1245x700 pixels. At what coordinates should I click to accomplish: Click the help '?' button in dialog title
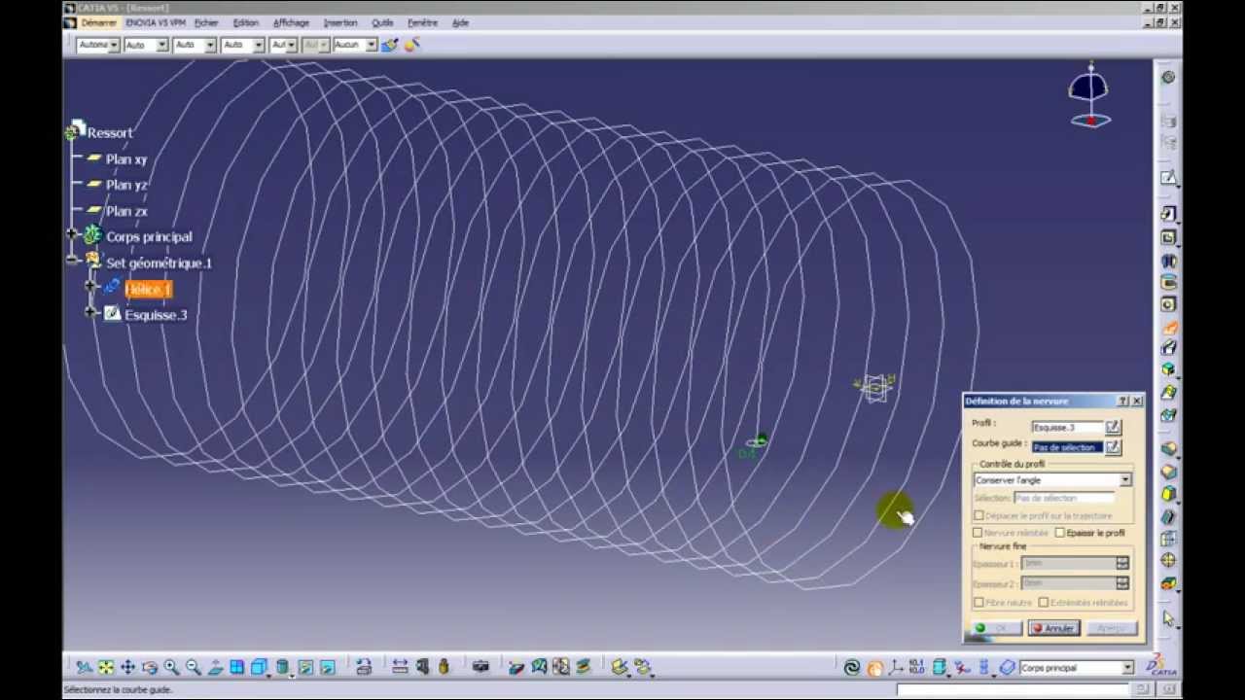1122,402
